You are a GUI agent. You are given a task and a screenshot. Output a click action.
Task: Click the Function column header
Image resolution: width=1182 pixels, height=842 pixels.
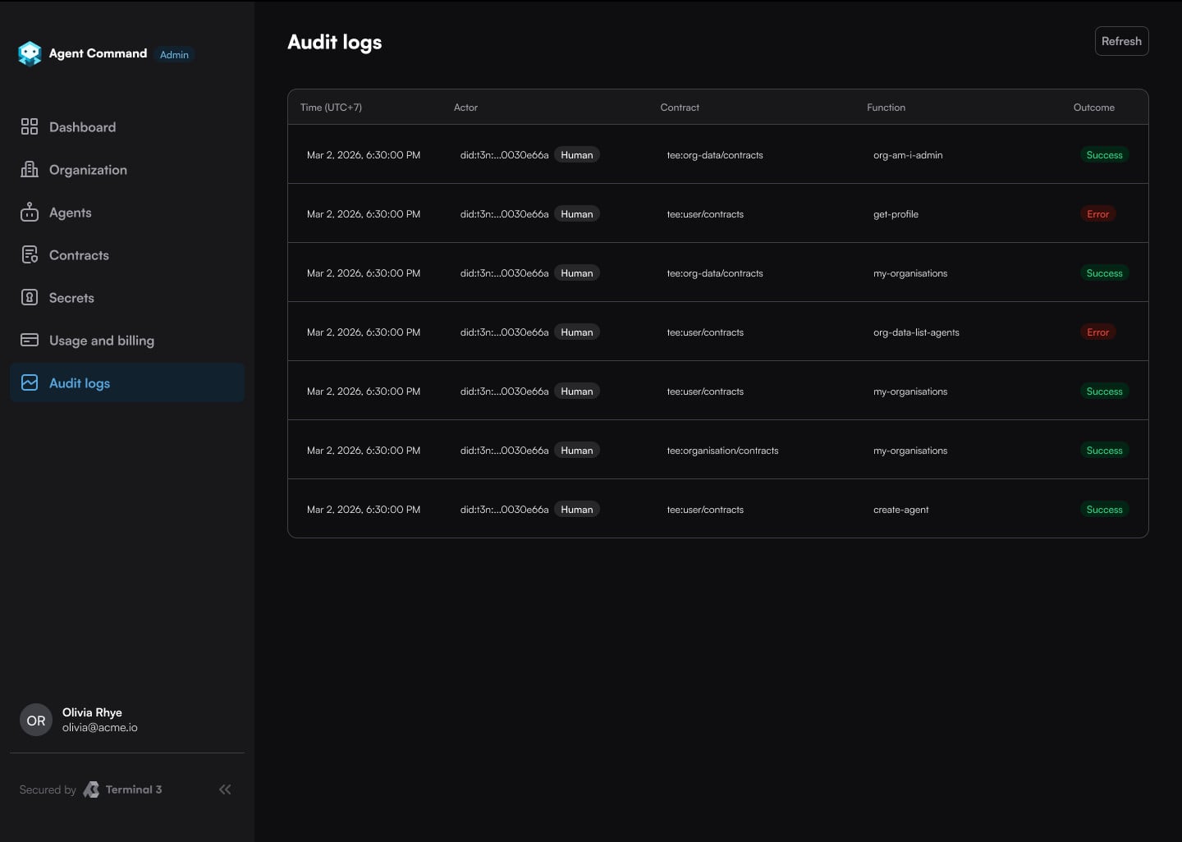886,108
